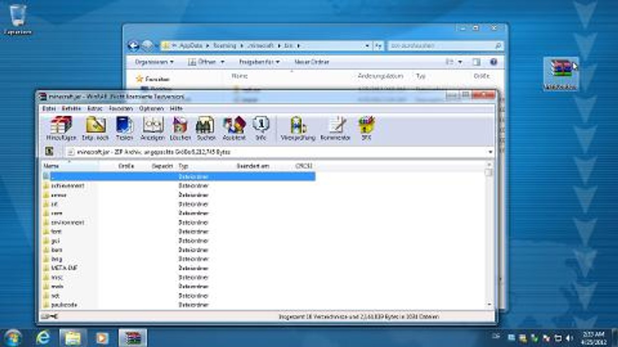Open the Favoriten menu
Screen dimensions: 618x347
point(121,108)
